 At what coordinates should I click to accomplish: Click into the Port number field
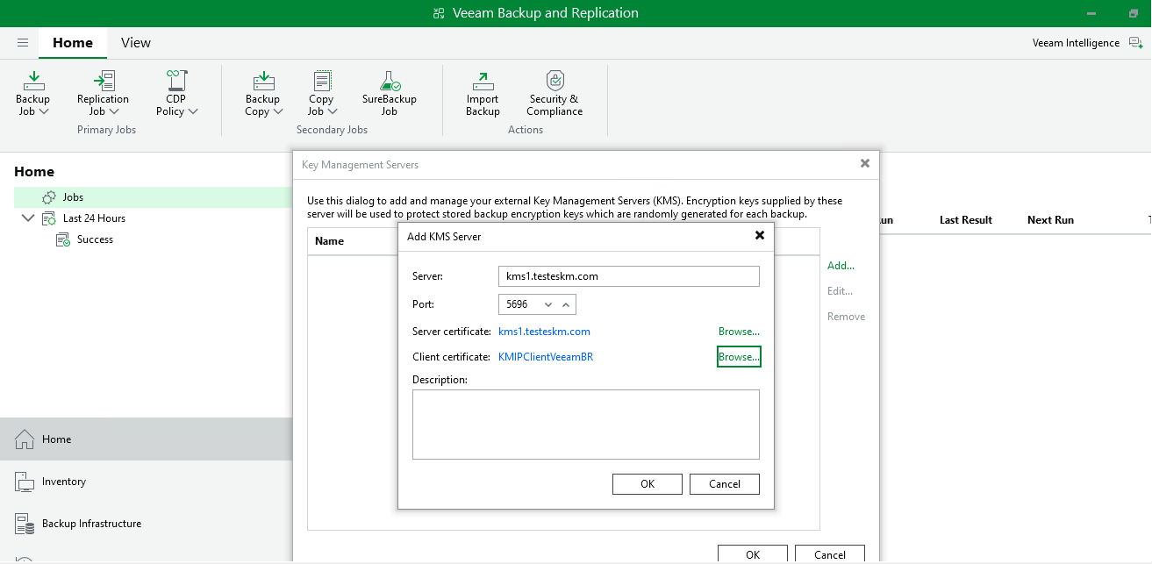click(519, 304)
